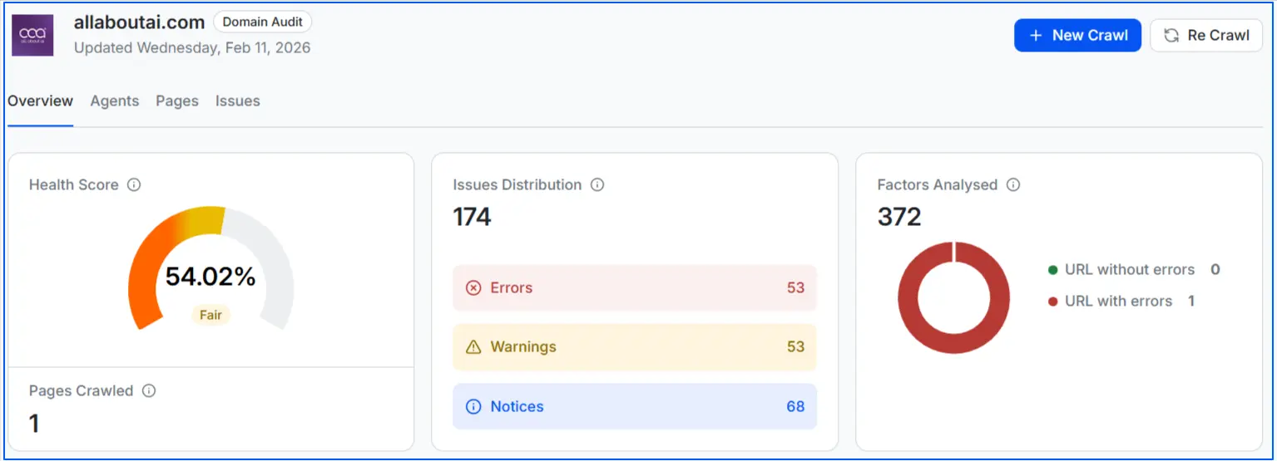Click the plus icon in New Crawl
The height and width of the screenshot is (461, 1277).
1036,35
